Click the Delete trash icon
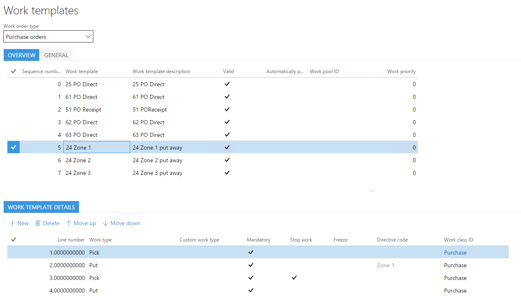This screenshot has width=521, height=304. 38,223
